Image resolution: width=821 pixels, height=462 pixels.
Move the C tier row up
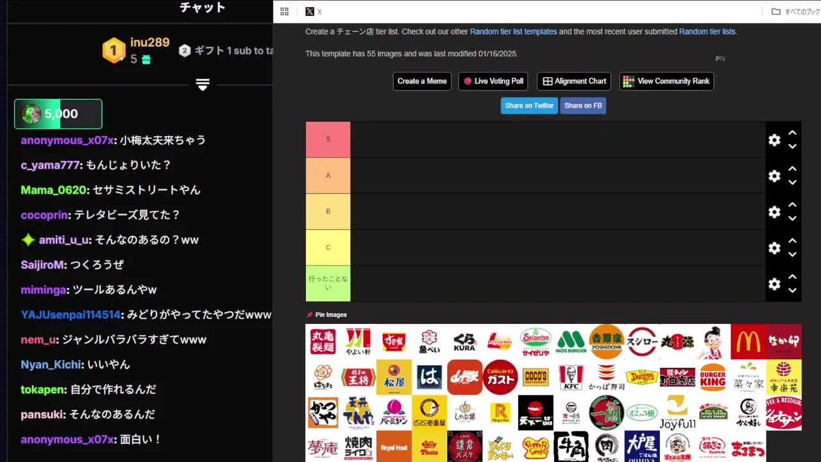tap(792, 241)
